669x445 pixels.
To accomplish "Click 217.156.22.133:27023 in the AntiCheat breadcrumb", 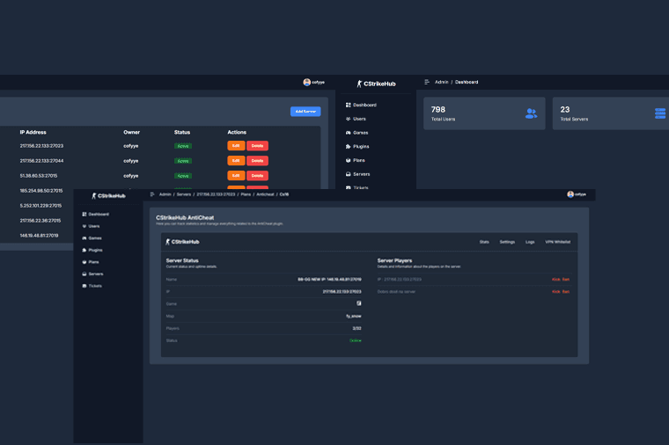I will pos(216,194).
